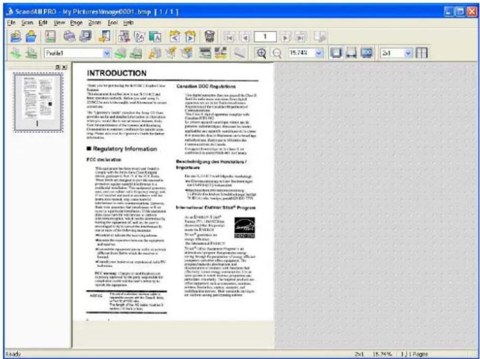This screenshot has height=359, width=480.
Task: Click the fit-to-page view icon
Action: pyautogui.click(x=336, y=53)
